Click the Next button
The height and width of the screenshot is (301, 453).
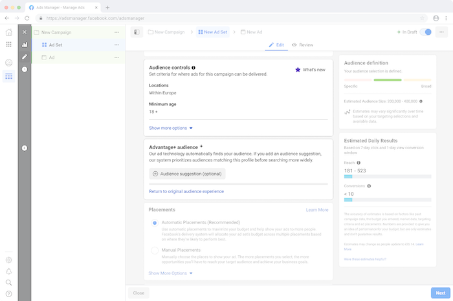pyautogui.click(x=440, y=293)
